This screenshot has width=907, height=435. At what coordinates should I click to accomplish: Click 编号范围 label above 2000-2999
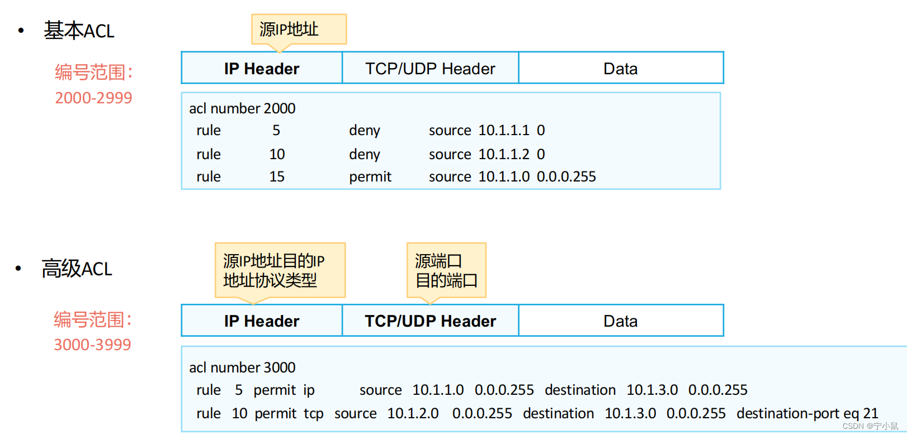tap(93, 72)
